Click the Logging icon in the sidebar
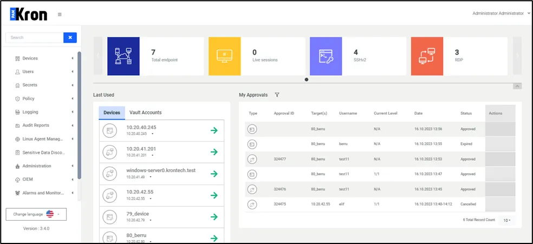The image size is (533, 244). [18, 112]
